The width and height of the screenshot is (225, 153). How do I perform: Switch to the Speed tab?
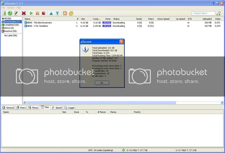pyautogui.click(x=57, y=108)
